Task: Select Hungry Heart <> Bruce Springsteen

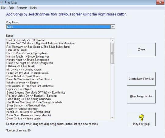Action: pyautogui.click(x=58, y=60)
